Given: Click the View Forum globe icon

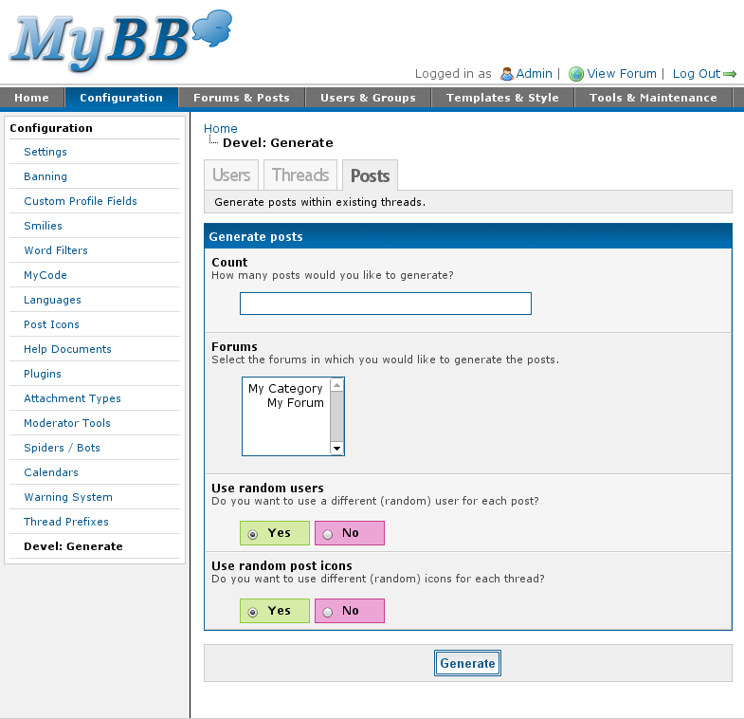Looking at the screenshot, I should coord(576,74).
